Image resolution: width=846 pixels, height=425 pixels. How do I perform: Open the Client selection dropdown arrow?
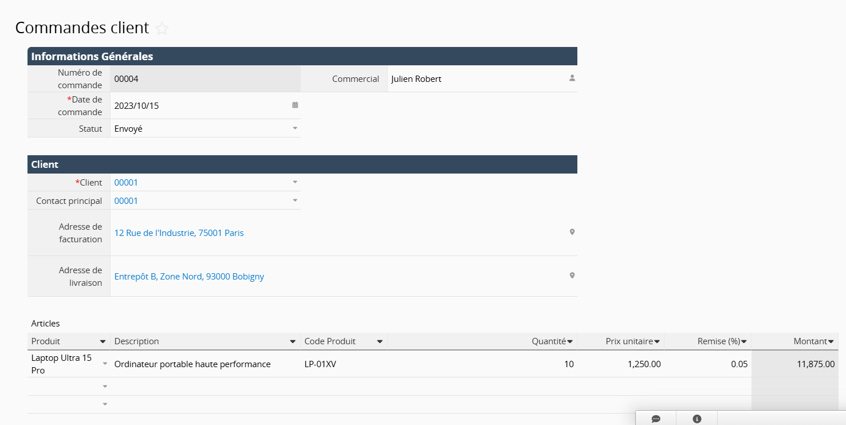pyautogui.click(x=295, y=182)
